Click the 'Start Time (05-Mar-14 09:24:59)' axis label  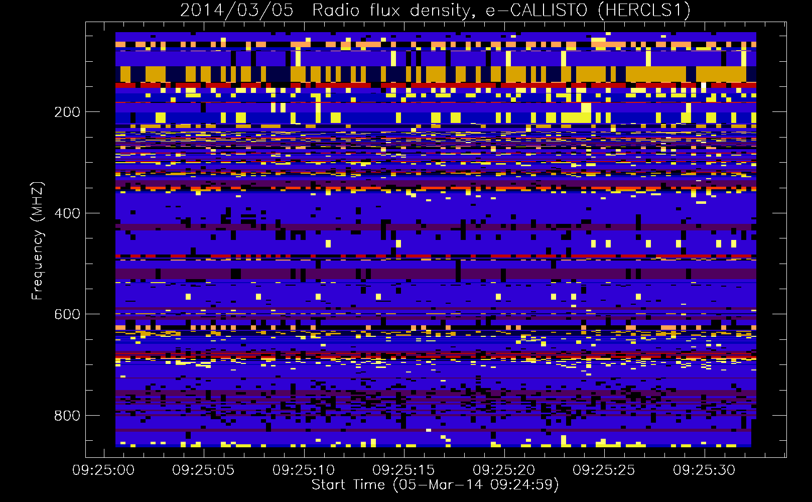point(435,485)
